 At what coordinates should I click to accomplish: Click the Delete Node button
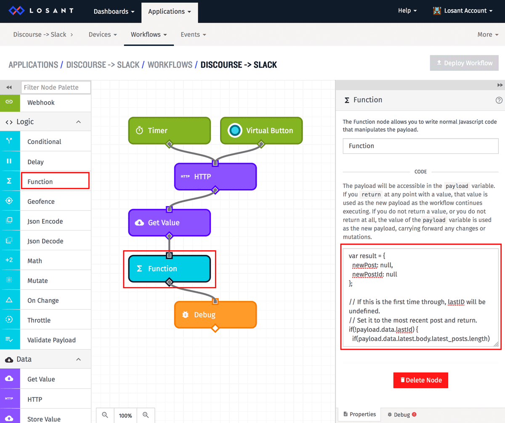421,380
